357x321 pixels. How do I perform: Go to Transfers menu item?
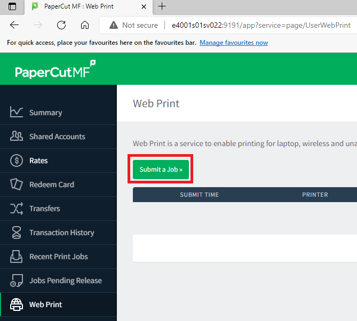click(x=45, y=208)
